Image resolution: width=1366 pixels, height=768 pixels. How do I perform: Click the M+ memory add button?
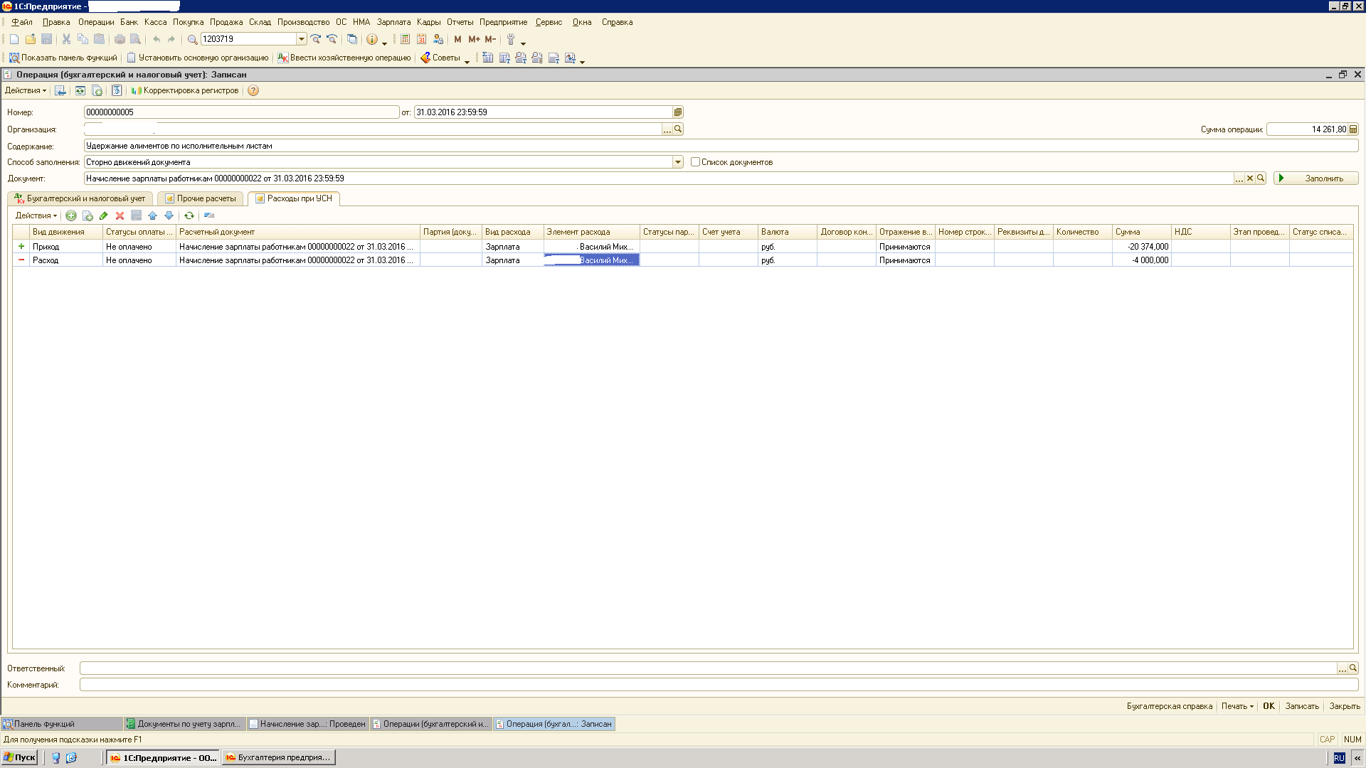point(474,39)
